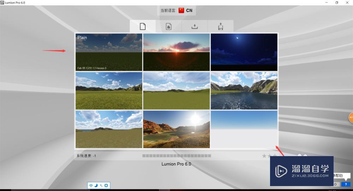Select the Plain scene thumbnail

(x=109, y=52)
